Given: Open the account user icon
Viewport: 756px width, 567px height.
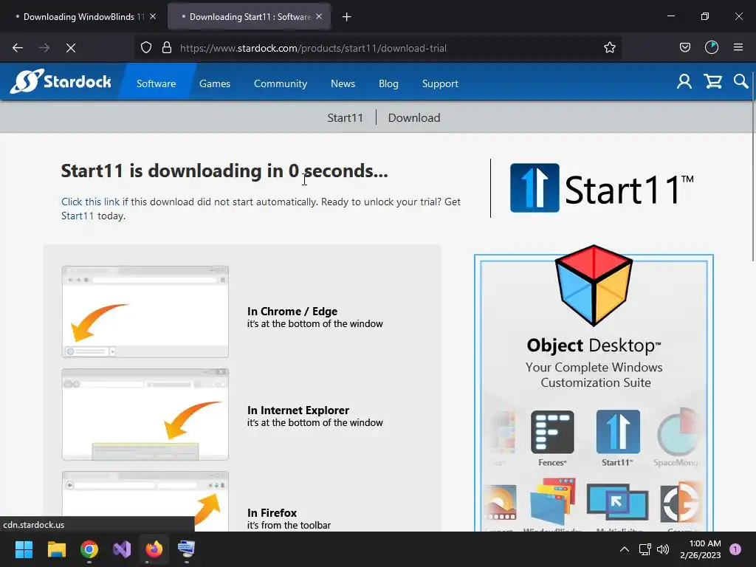Looking at the screenshot, I should 684,81.
